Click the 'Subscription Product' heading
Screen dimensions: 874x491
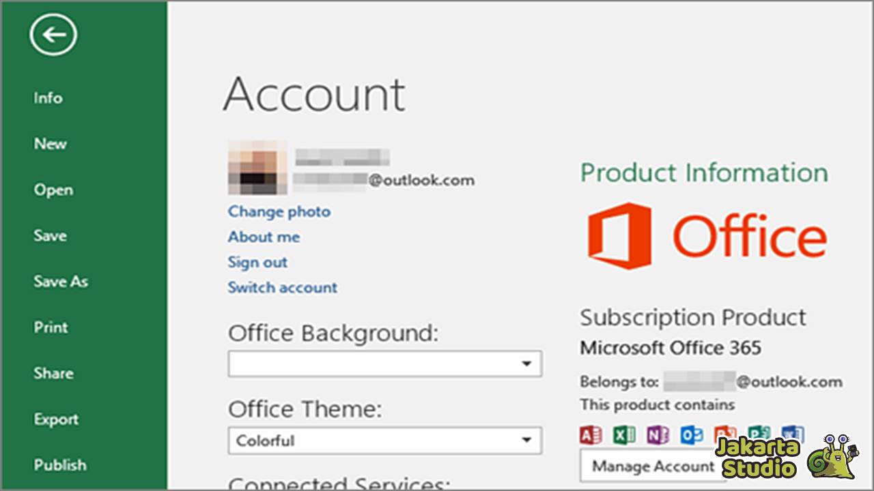[693, 318]
